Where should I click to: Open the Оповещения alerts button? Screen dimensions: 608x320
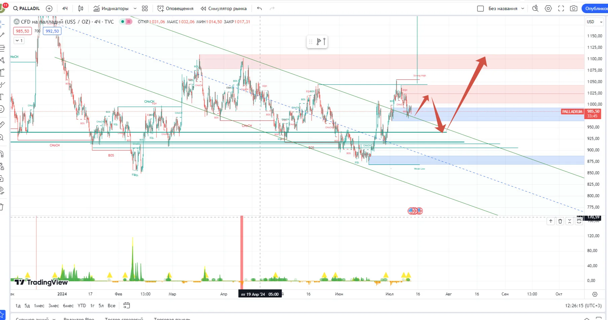[x=176, y=8]
